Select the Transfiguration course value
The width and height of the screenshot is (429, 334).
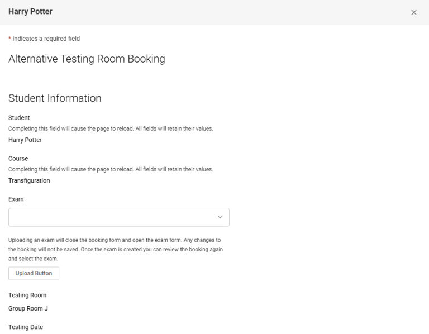pyautogui.click(x=29, y=181)
